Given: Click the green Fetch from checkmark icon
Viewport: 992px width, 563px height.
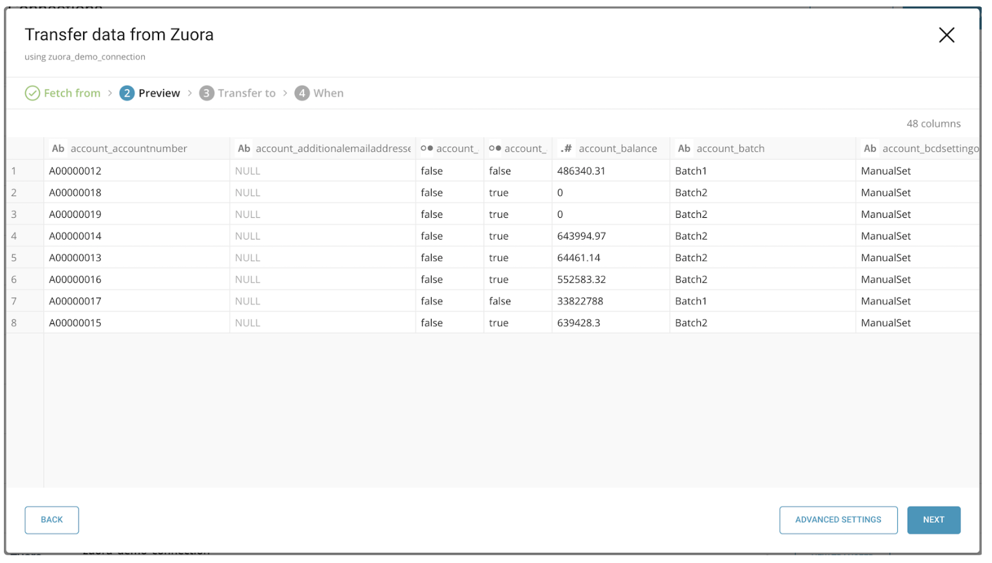Looking at the screenshot, I should 32,93.
